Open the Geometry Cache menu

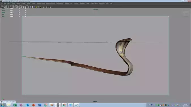(x=41, y=3)
